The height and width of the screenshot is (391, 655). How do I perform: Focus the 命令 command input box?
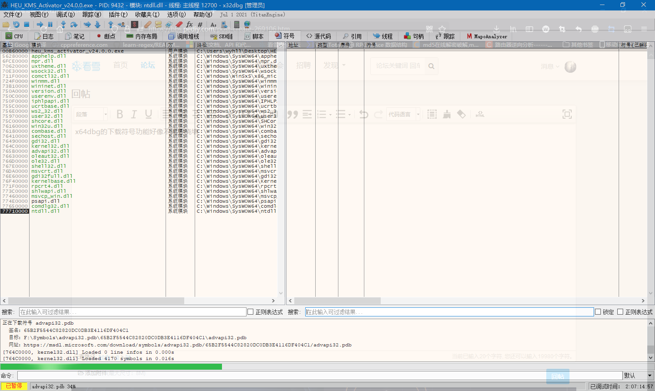319,376
